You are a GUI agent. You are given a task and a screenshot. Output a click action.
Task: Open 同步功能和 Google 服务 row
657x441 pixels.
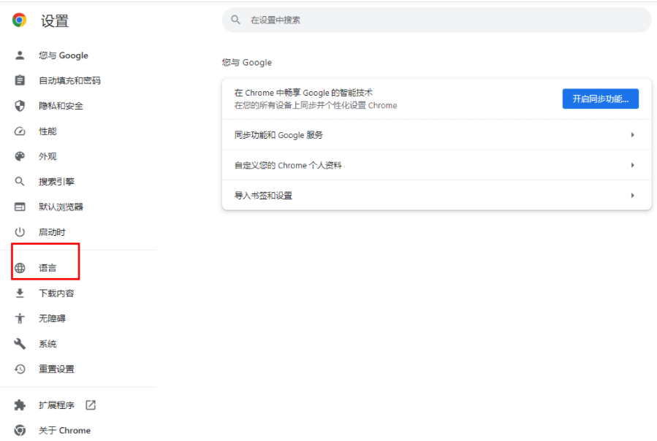coord(436,135)
